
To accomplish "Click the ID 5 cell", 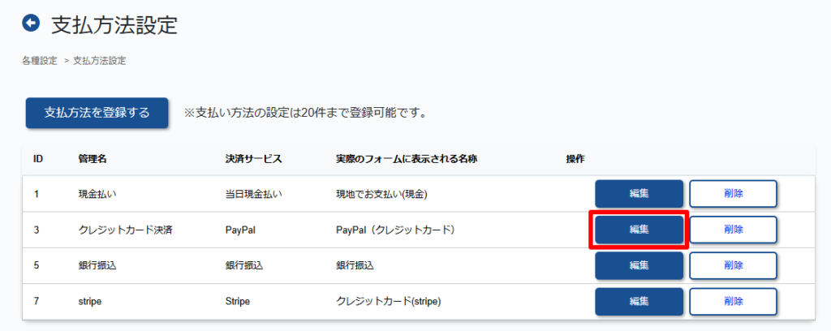I will [x=36, y=266].
